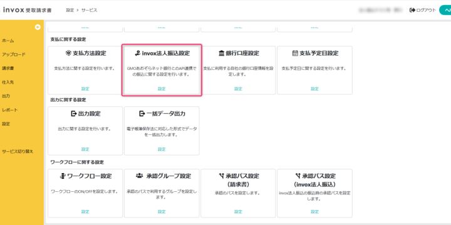Open アップロード in the sidebar

[x=14, y=54]
